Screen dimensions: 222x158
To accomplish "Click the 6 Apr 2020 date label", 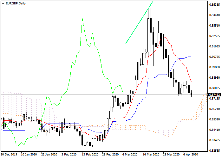I will point(191,155).
